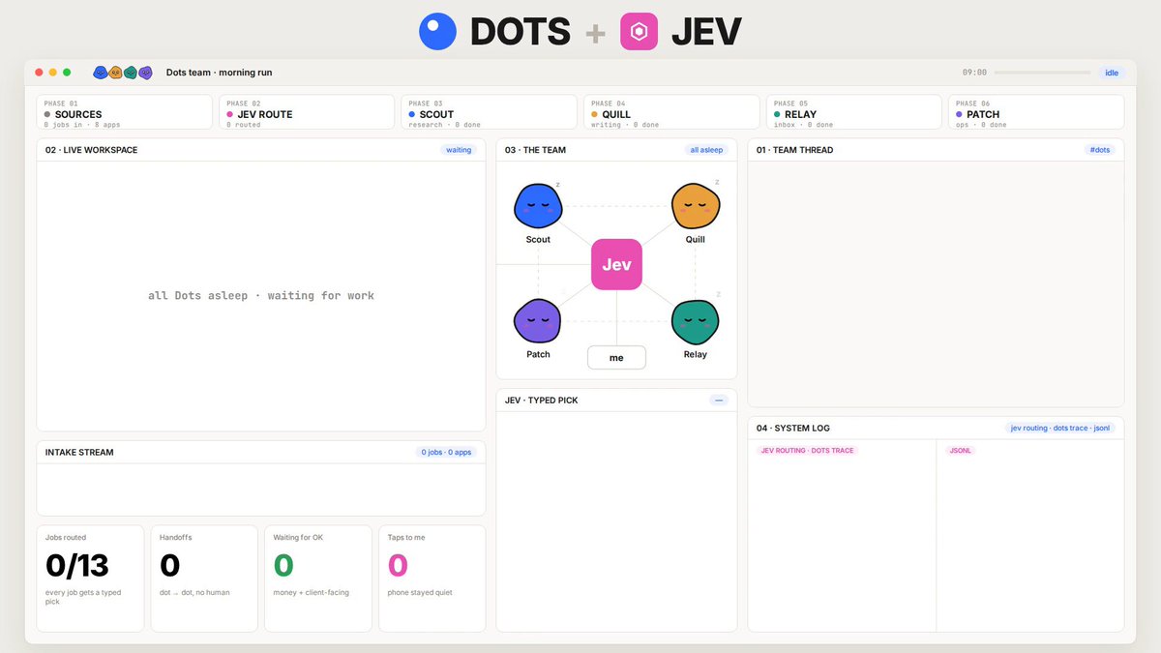This screenshot has width=1161, height=653.
Task: Click the 'idle' status badge
Action: tap(1113, 73)
